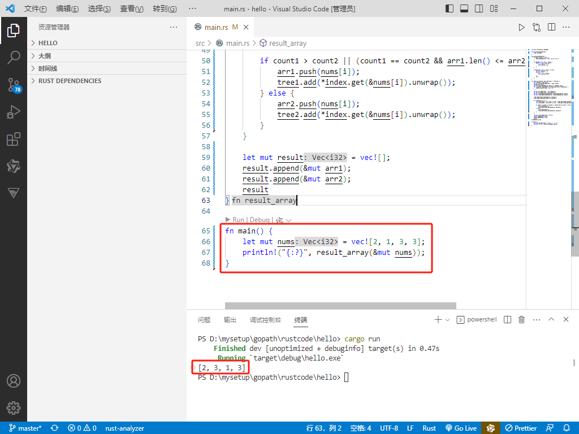The width and height of the screenshot is (579, 434).
Task: Maximize the panel with chevron up
Action: pos(551,320)
